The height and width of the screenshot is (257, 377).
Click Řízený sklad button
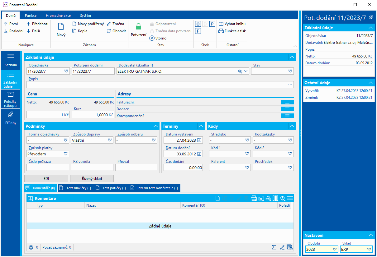tap(92, 179)
